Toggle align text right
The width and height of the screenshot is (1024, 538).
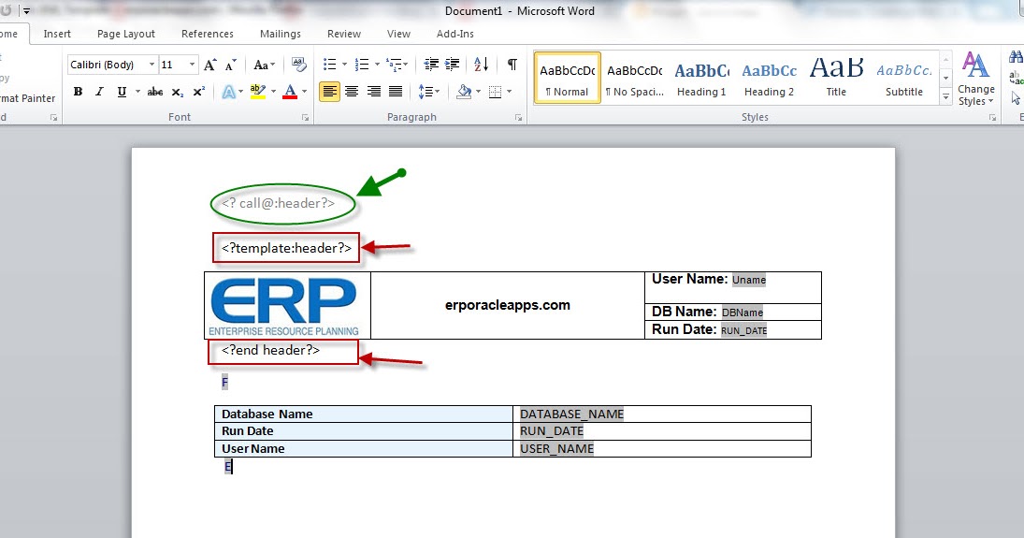click(373, 93)
